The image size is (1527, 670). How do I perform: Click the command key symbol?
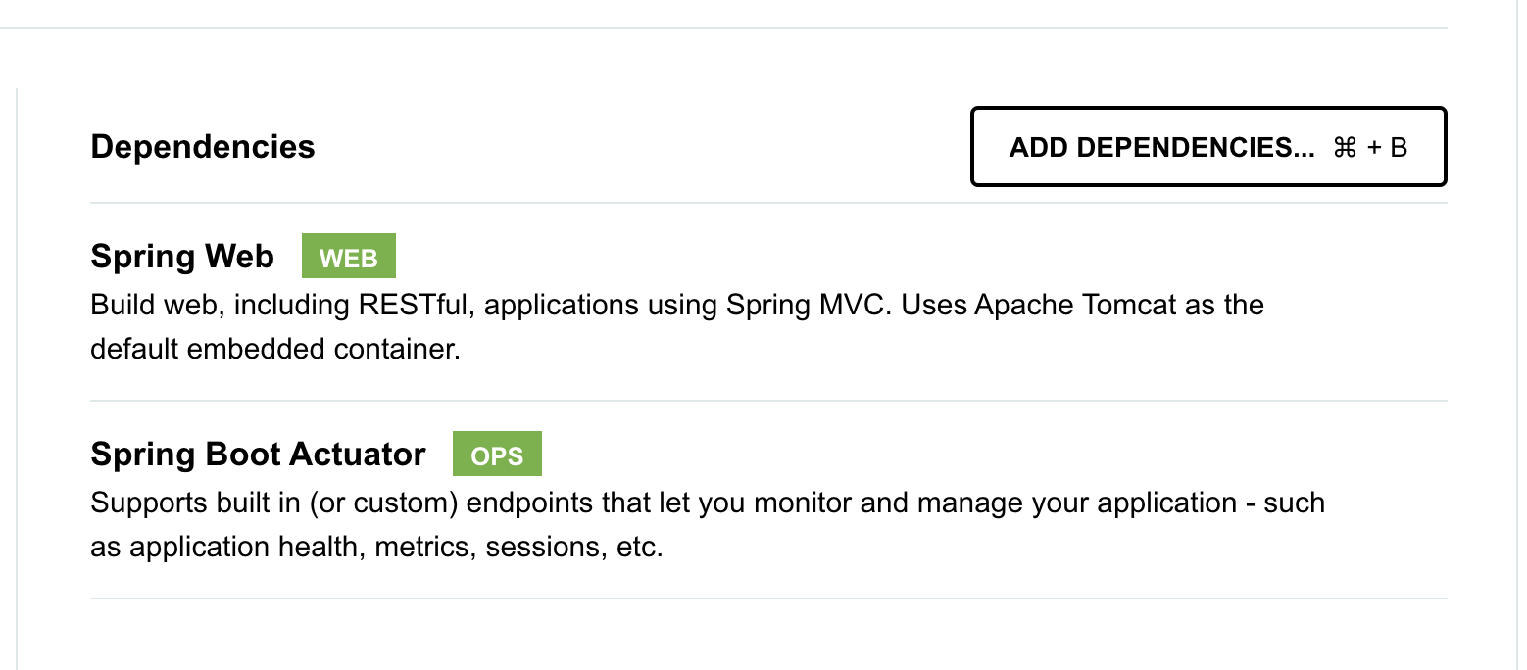[x=1344, y=147]
